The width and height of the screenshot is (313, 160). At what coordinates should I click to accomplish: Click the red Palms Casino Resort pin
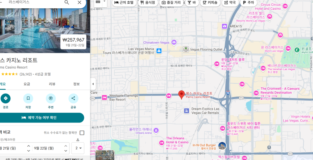pos(181,95)
